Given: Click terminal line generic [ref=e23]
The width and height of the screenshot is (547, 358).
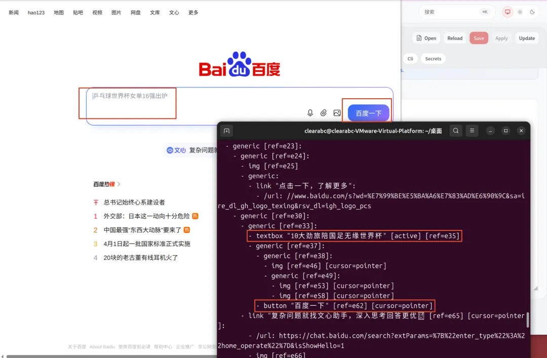Looking at the screenshot, I should [x=263, y=146].
